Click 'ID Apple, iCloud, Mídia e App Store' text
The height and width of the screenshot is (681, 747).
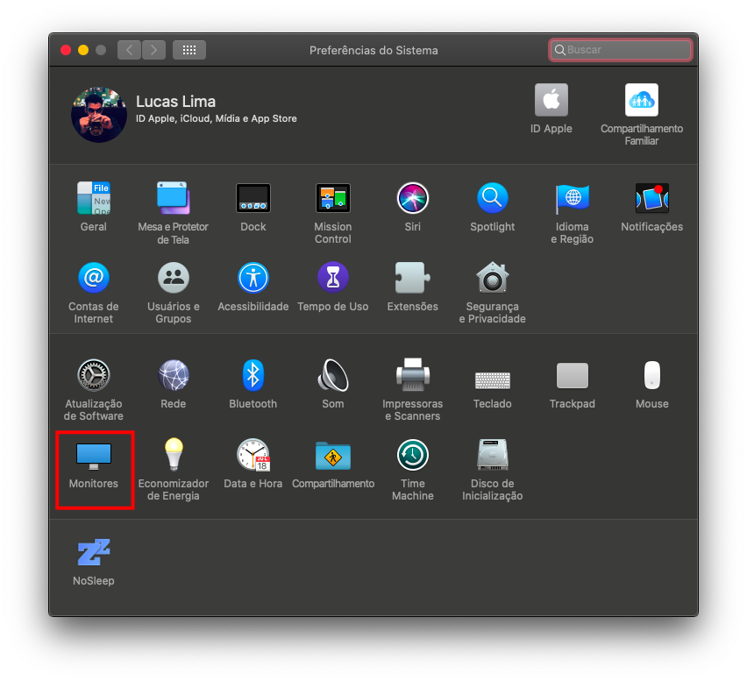pos(217,118)
